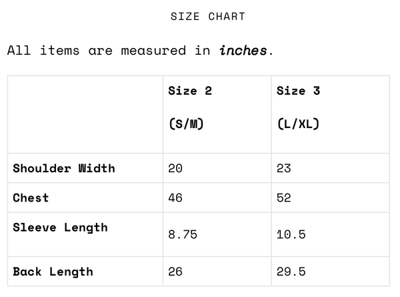The height and width of the screenshot is (297, 400).
Task: Select the Size 2 back length value 26
Action: (x=175, y=272)
